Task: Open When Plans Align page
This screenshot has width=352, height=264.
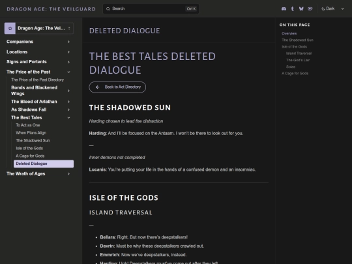Action: coord(31,133)
